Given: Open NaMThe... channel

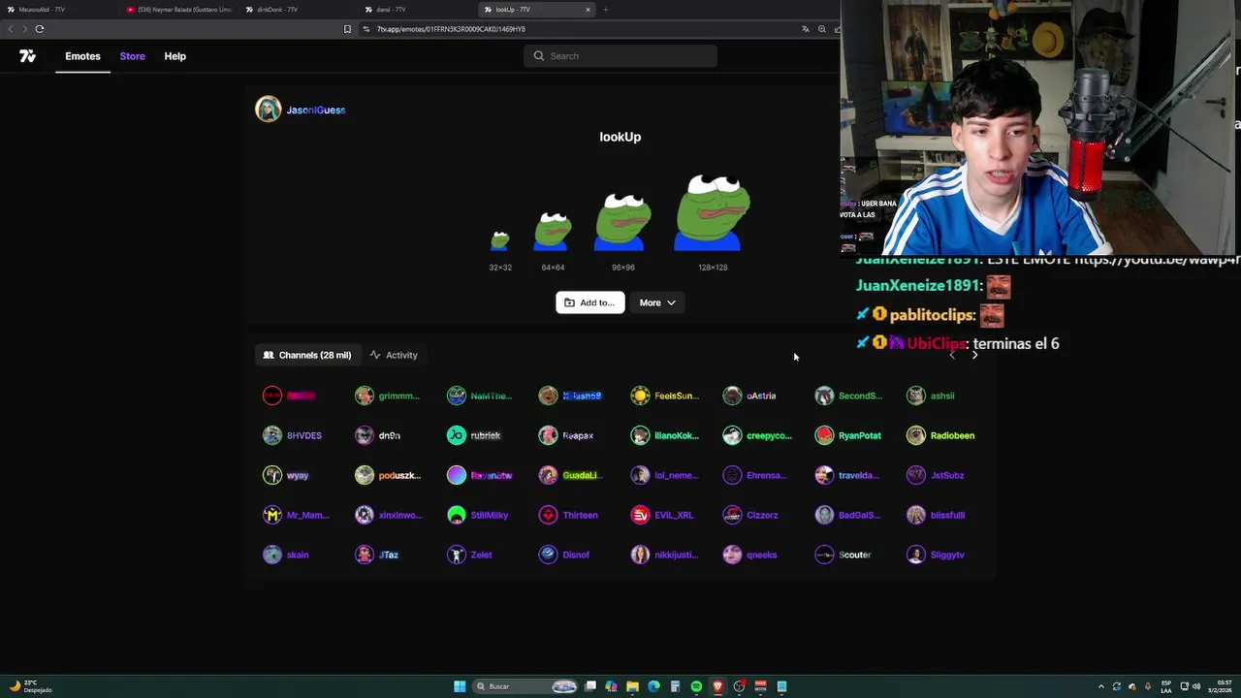Looking at the screenshot, I should 480,396.
